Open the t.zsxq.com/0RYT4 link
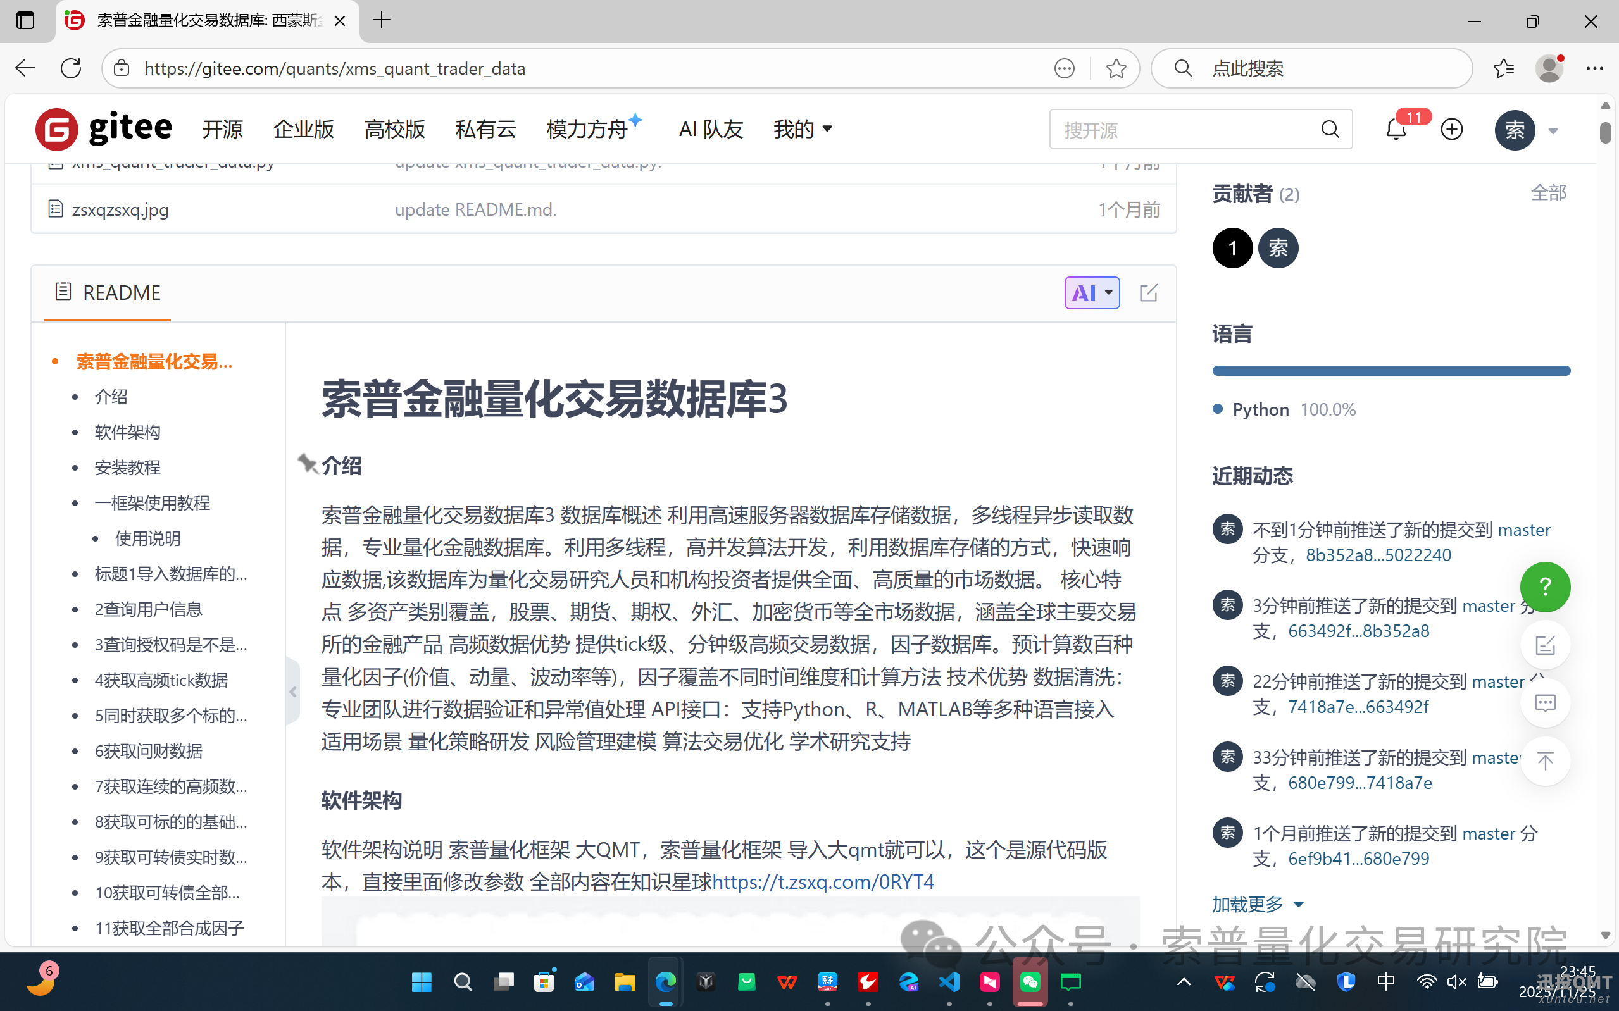 (823, 882)
